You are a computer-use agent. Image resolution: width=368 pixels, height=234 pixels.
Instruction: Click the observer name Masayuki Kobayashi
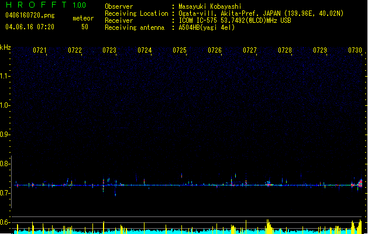pyautogui.click(x=210, y=6)
